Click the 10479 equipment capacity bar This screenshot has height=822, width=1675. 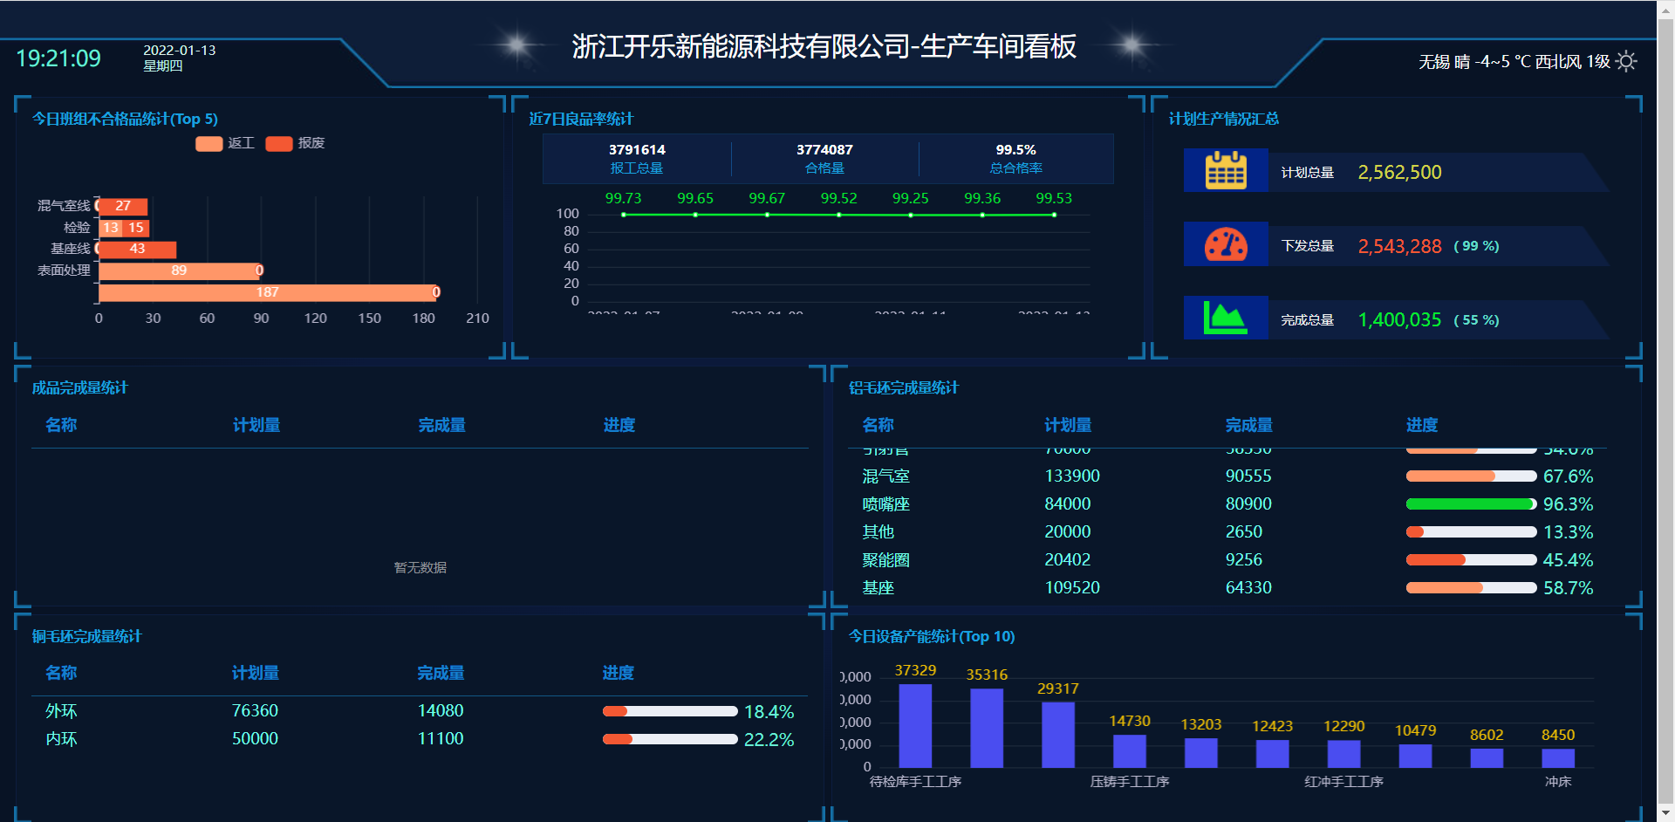pyautogui.click(x=1416, y=756)
